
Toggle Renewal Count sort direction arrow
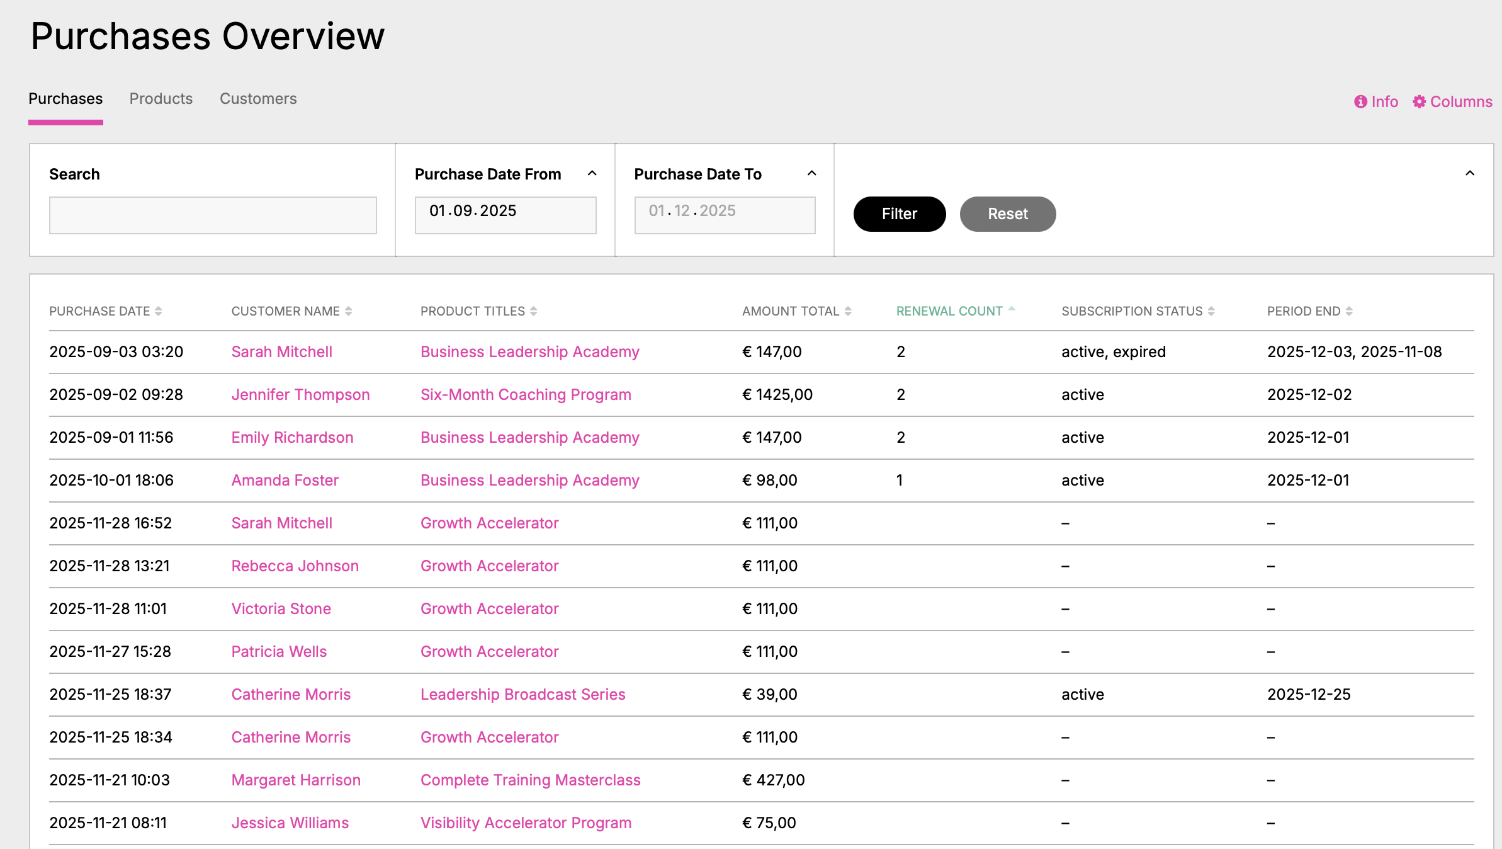coord(1012,309)
